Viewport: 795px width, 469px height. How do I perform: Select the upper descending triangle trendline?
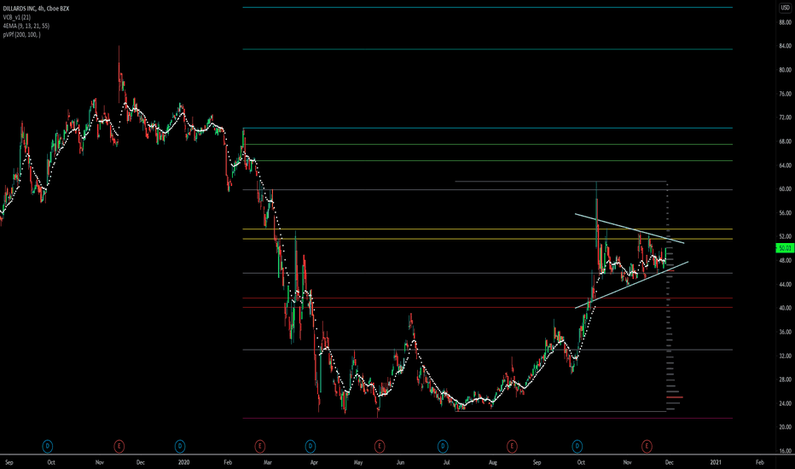click(630, 229)
